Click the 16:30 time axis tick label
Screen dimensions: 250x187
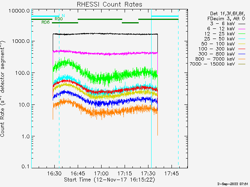click(54, 173)
